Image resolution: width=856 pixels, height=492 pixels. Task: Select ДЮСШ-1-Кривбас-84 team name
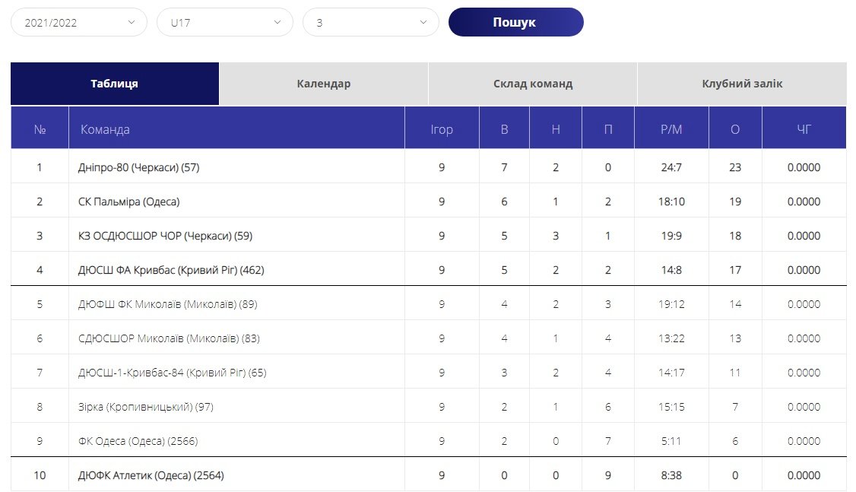click(x=172, y=373)
